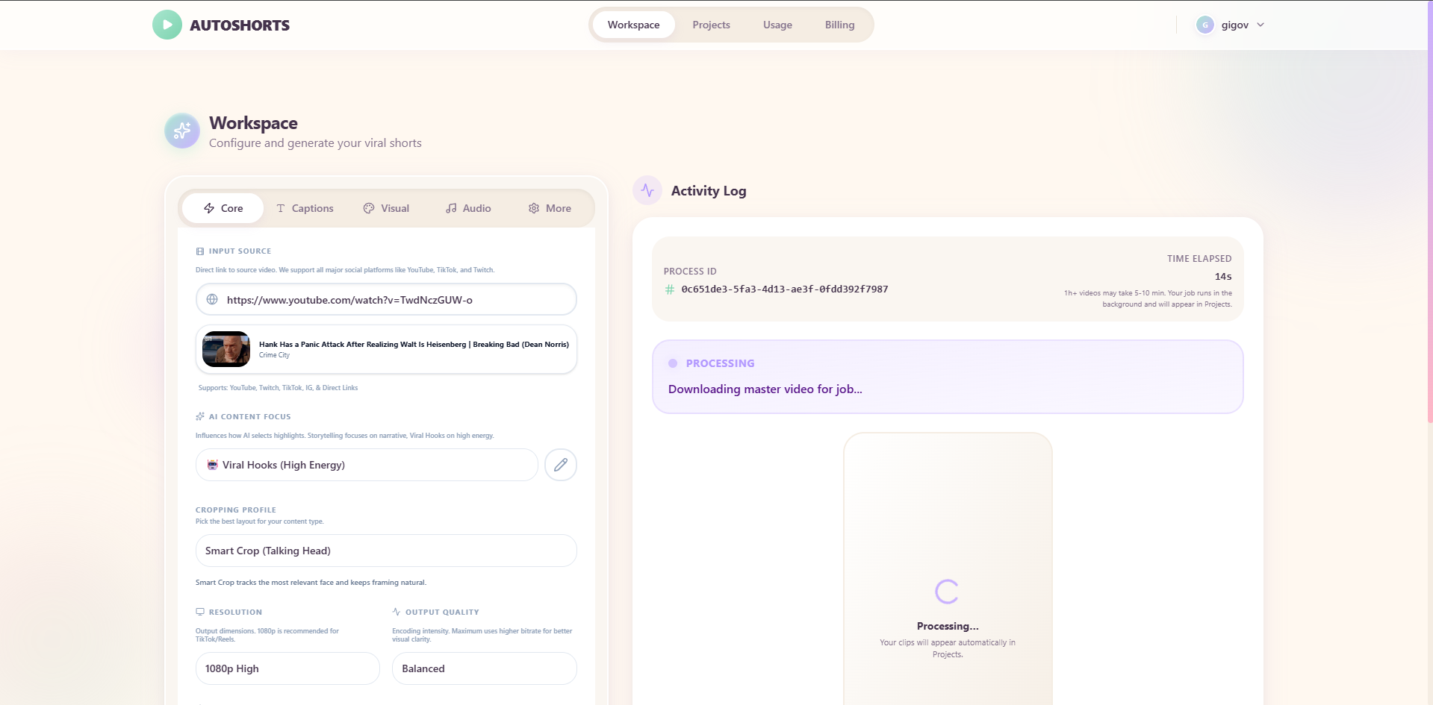Screen dimensions: 1433x705
Task: Open the Resolution dropdown showing 1080p High
Action: click(x=287, y=668)
